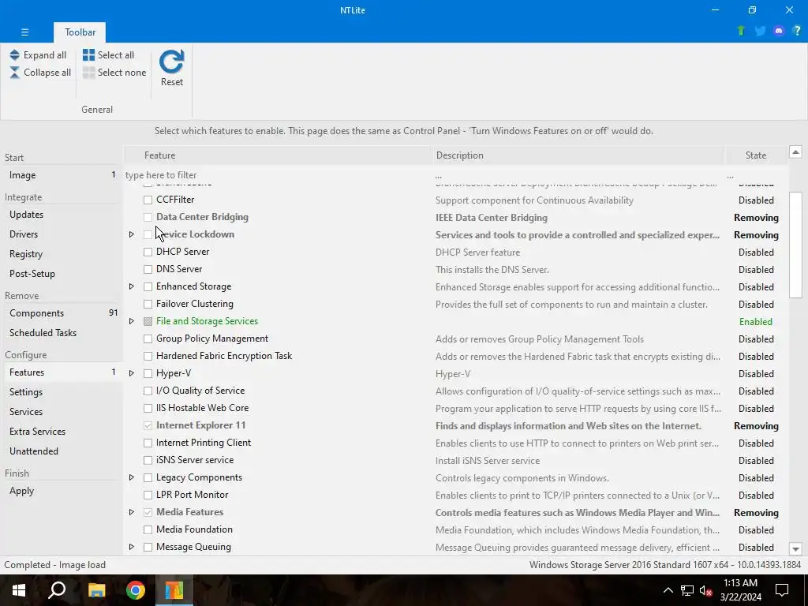Select the IIS Hostable Web Core row
This screenshot has height=606, width=808.
tap(456, 408)
